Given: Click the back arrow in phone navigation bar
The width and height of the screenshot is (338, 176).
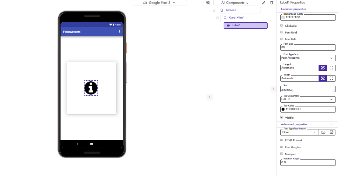Looking at the screenshot, I should pyautogui.click(x=77, y=144).
